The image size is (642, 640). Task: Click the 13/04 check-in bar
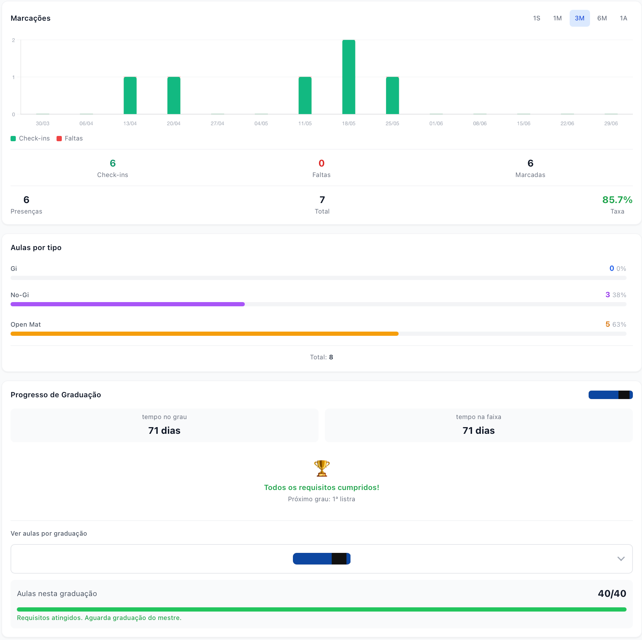tap(130, 96)
